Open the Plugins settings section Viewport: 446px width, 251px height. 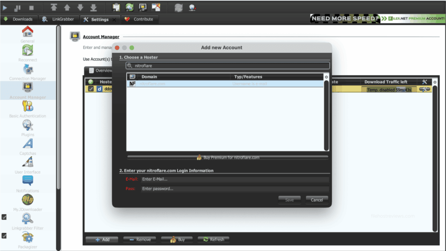(27, 128)
